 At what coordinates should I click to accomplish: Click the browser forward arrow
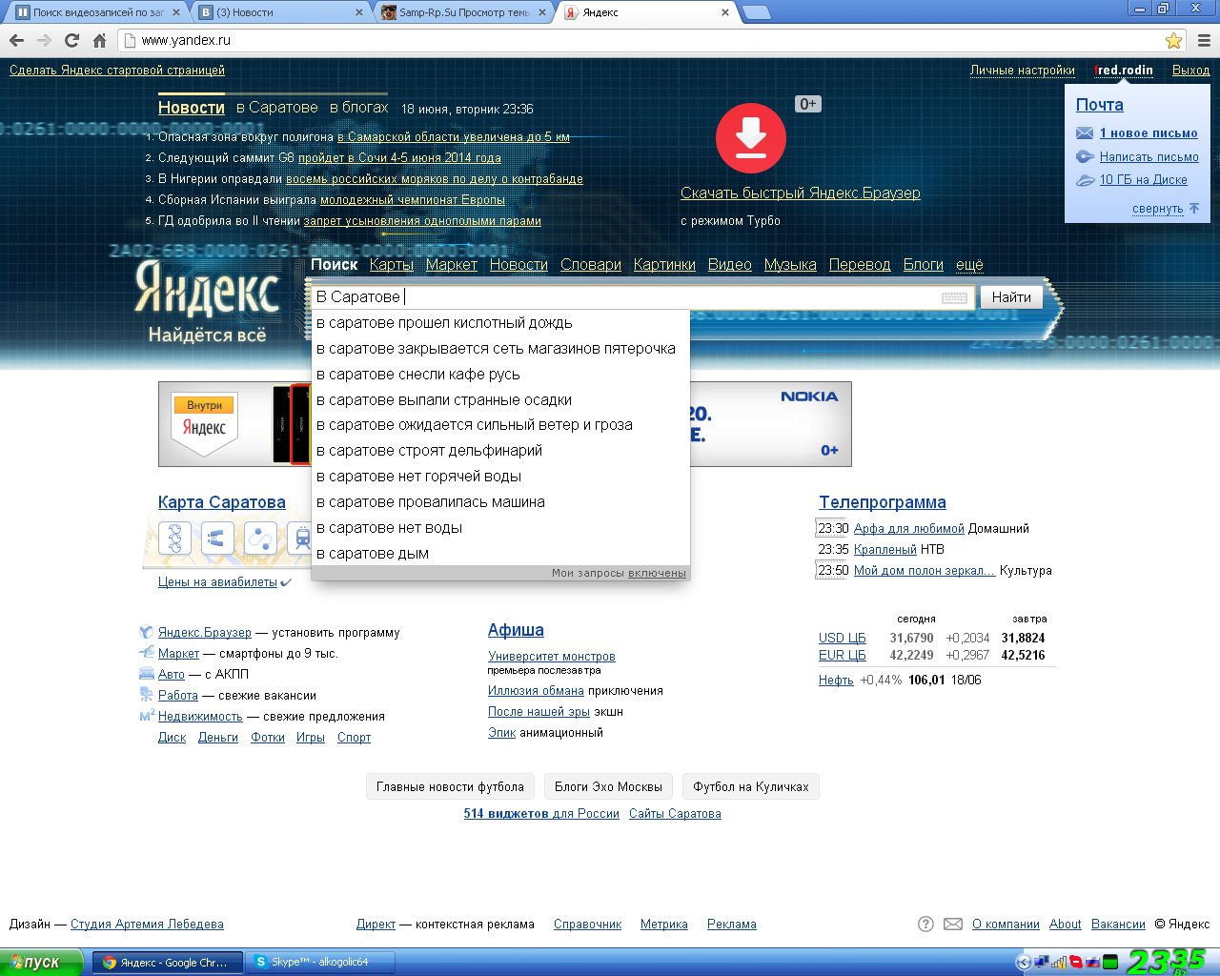(44, 40)
